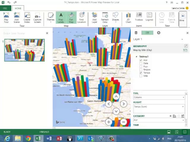Screen dimensions: 190x142
Task: Open File Explorer from taskbar
Action: point(18,138)
